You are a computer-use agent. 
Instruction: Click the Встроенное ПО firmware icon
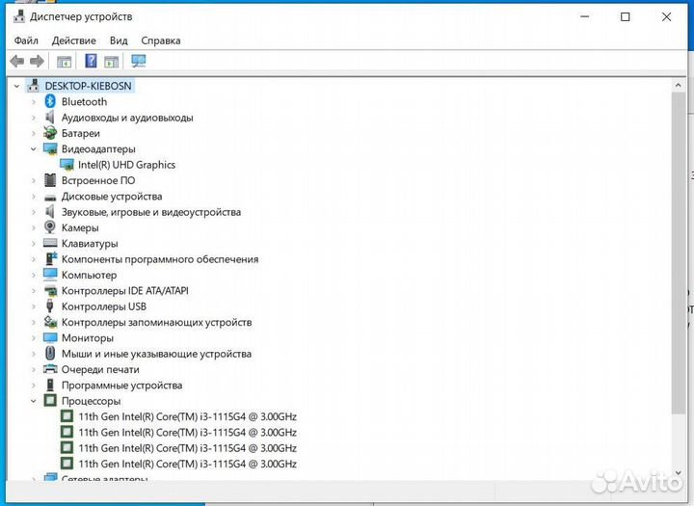pos(50,180)
